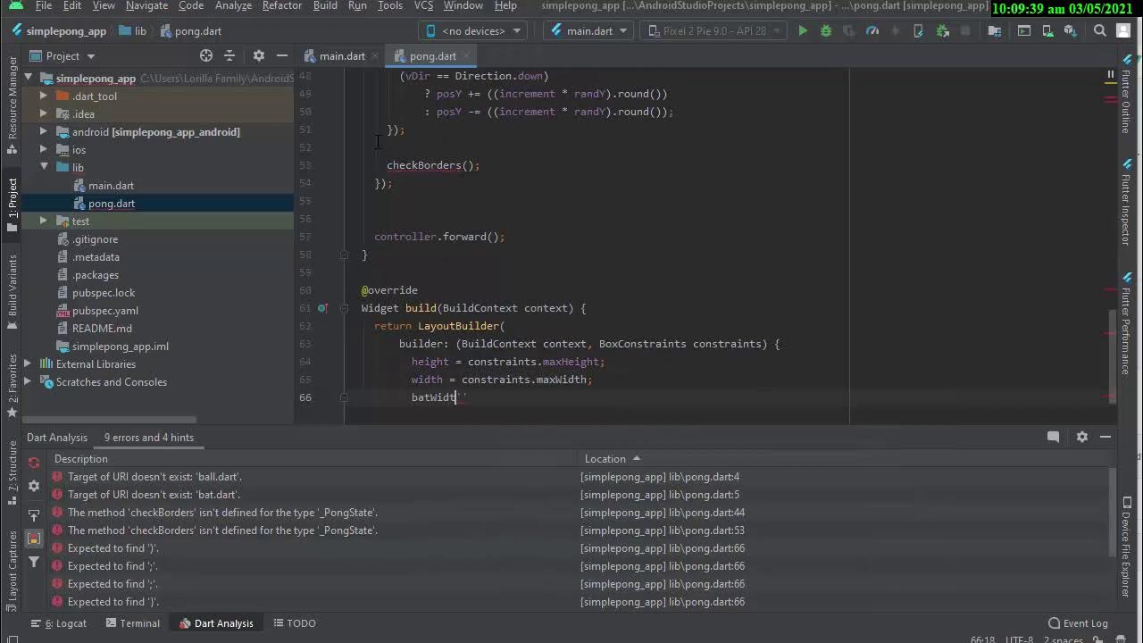Start debugging with the green bug icon
Screen dimensions: 1143x643
(826, 30)
